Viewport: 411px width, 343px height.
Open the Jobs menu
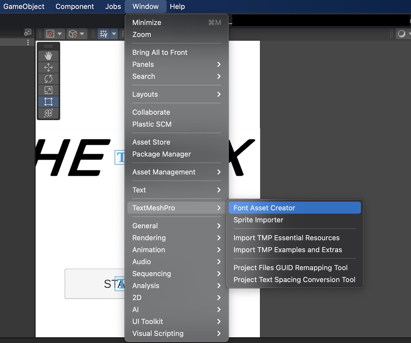(x=113, y=6)
